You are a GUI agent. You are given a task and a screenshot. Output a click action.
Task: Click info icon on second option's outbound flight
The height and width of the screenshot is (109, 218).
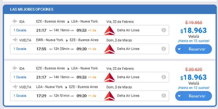(x=163, y=77)
